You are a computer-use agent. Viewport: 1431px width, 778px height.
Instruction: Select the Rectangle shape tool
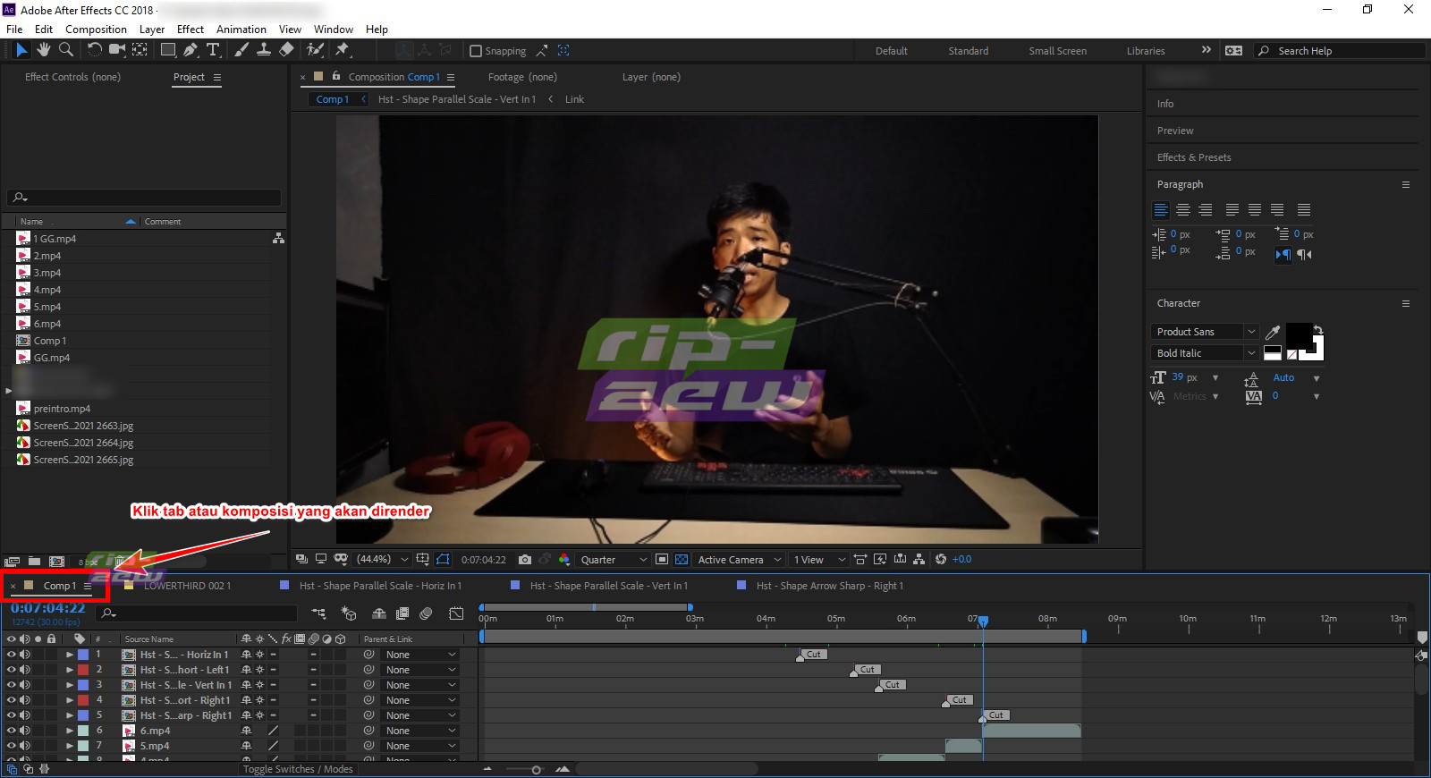point(168,50)
